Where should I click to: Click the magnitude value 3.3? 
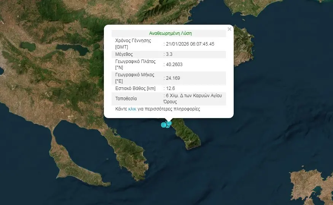[169, 54]
